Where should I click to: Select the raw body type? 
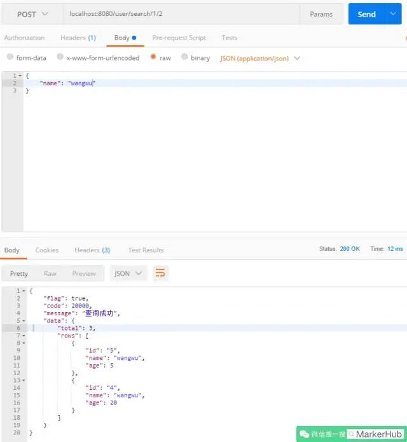pyautogui.click(x=153, y=57)
